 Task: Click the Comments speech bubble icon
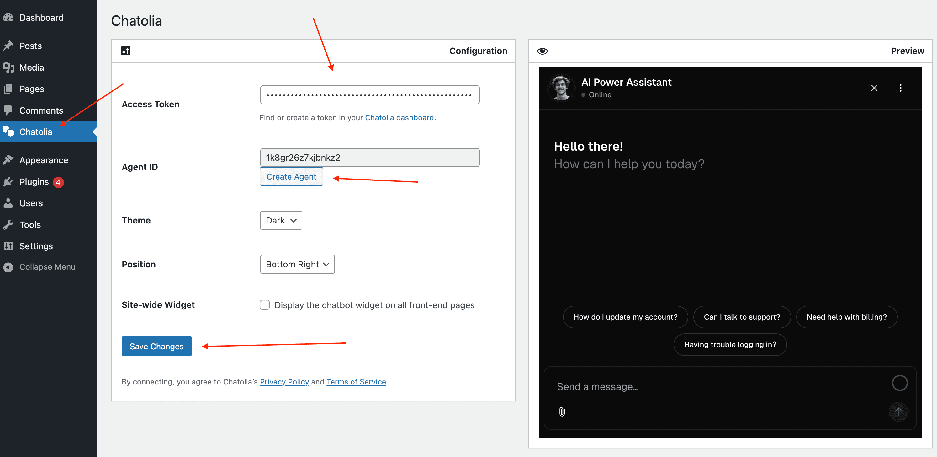click(9, 110)
